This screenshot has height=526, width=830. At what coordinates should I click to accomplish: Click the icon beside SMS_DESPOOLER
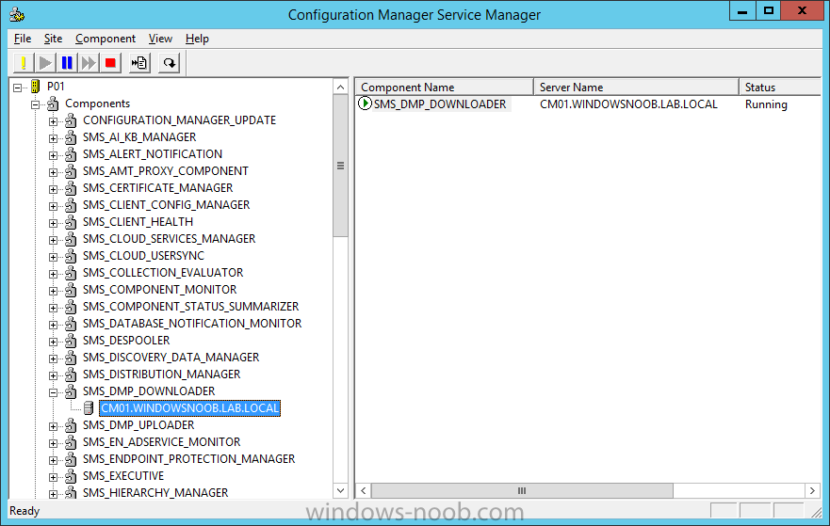[x=71, y=341]
